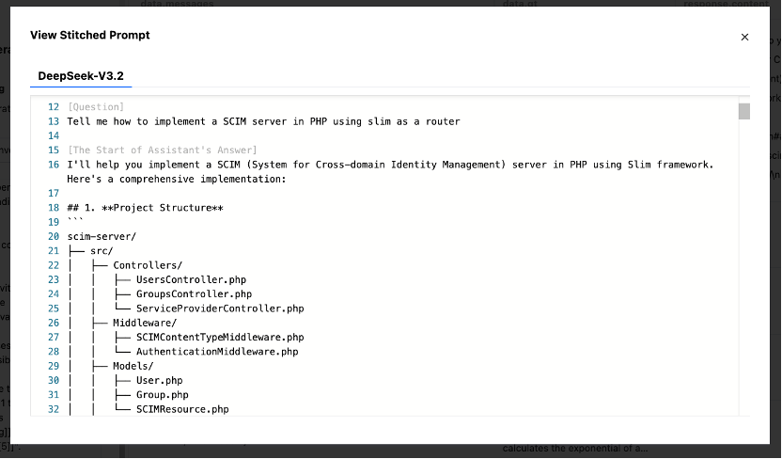Click the src/ folder entry

[102, 251]
